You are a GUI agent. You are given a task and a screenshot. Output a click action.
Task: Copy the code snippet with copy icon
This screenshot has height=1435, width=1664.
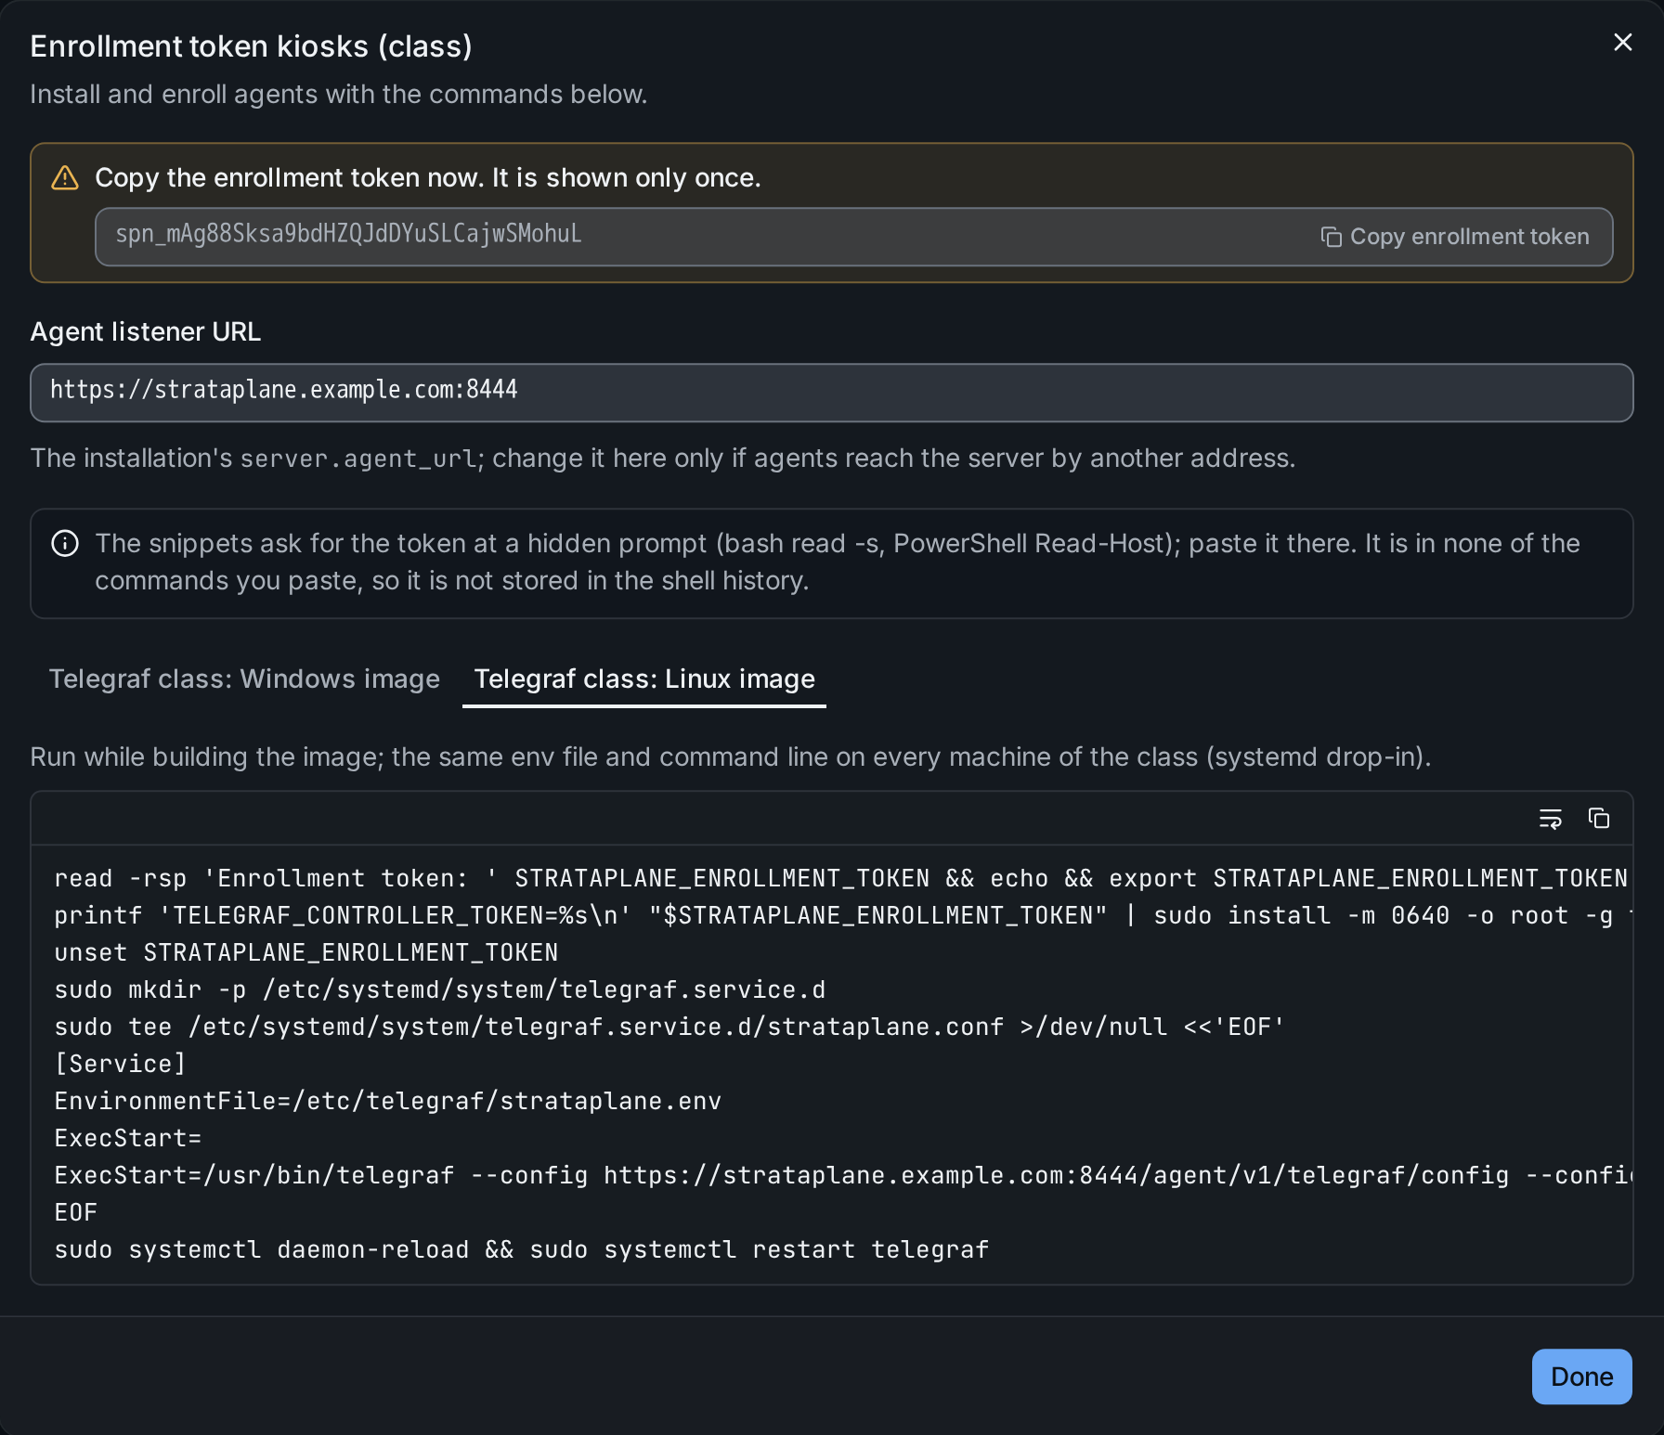tap(1598, 819)
